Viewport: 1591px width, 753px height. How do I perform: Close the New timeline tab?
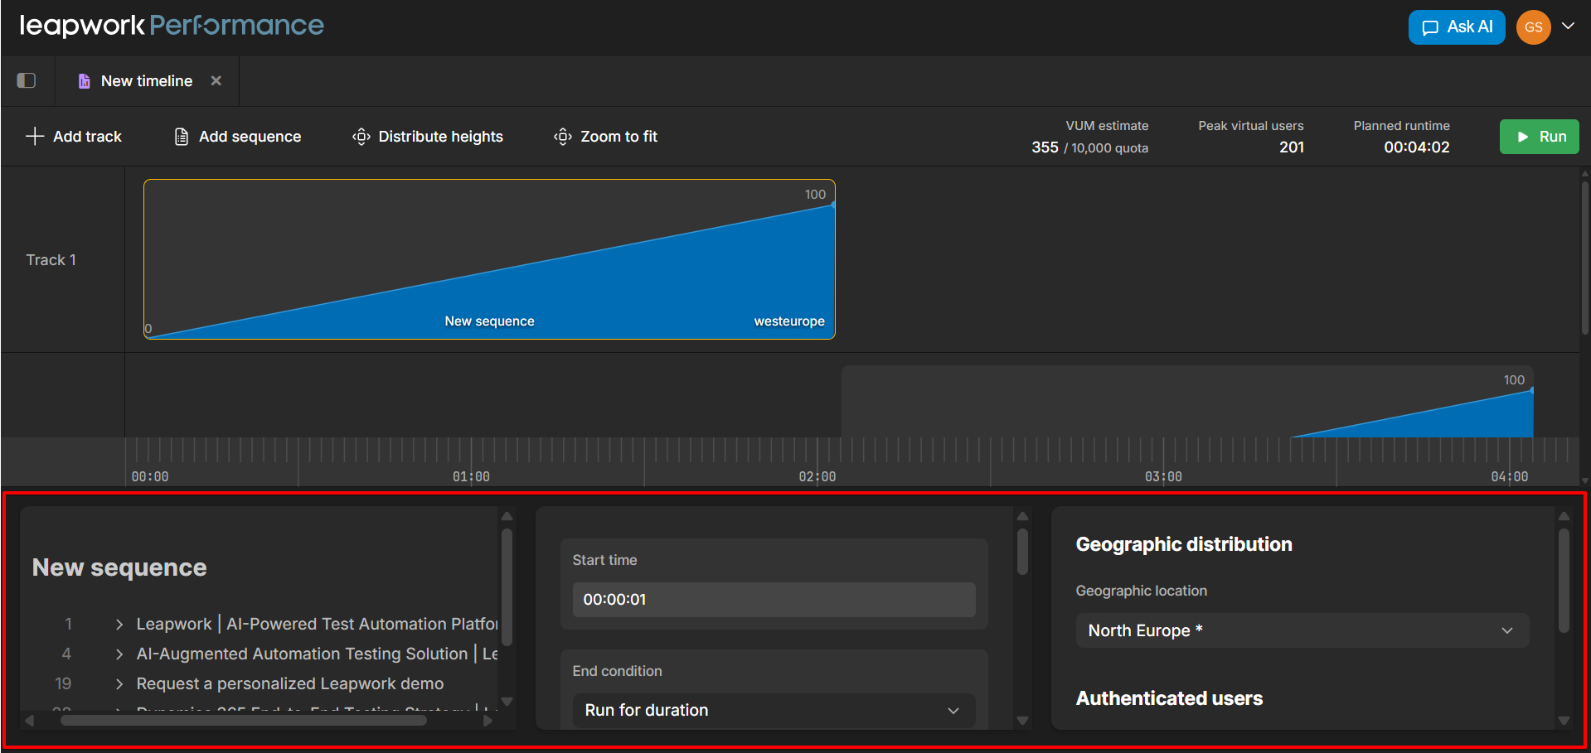(216, 80)
